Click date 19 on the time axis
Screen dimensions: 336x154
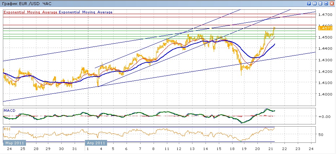[244, 149]
